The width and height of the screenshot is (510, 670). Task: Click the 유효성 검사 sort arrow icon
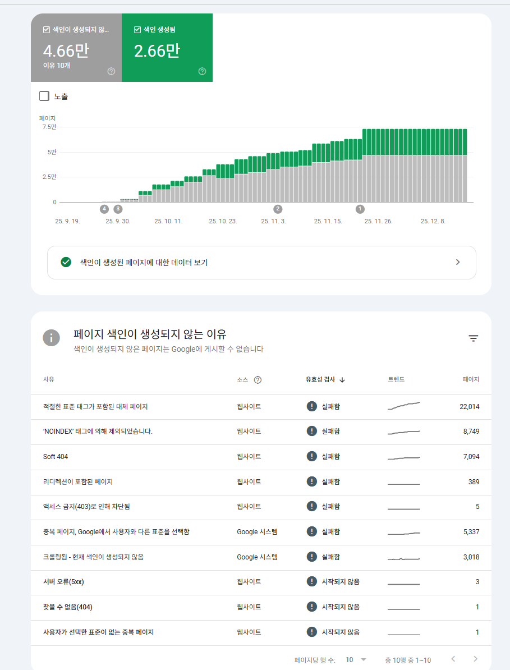pos(342,380)
